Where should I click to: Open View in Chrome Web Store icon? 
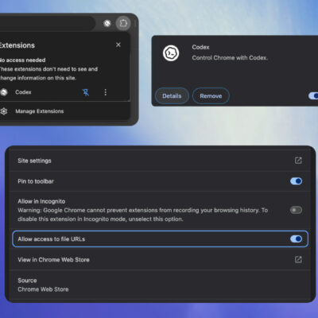click(x=298, y=259)
